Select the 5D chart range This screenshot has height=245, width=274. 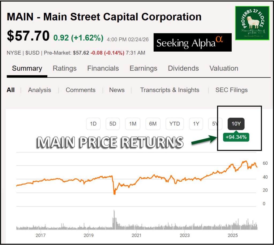pyautogui.click(x=113, y=124)
